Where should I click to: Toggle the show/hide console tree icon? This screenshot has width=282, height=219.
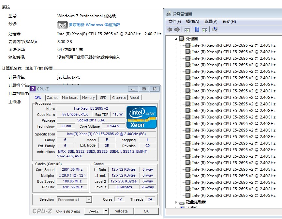(x=187, y=29)
